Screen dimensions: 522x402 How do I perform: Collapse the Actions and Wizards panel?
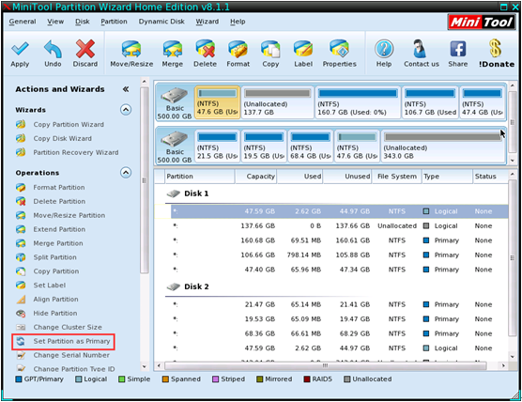pos(126,89)
